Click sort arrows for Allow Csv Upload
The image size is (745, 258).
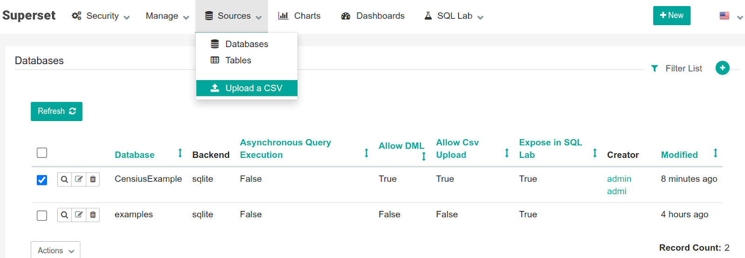[x=507, y=153]
